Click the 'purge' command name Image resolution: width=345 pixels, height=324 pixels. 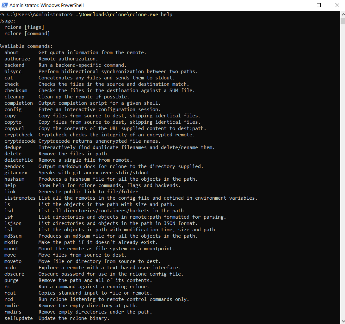tap(11, 280)
